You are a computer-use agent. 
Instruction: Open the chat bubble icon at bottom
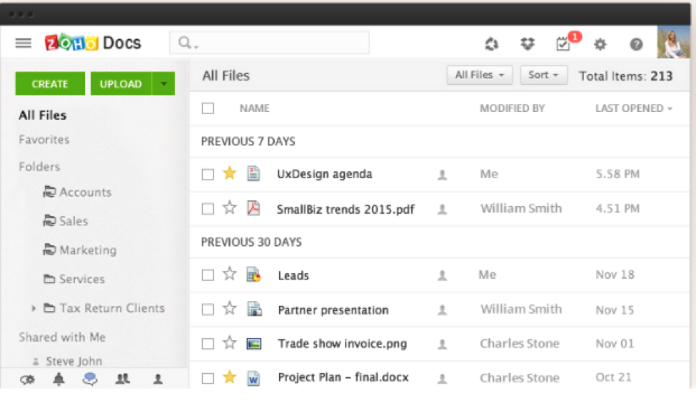(90, 379)
